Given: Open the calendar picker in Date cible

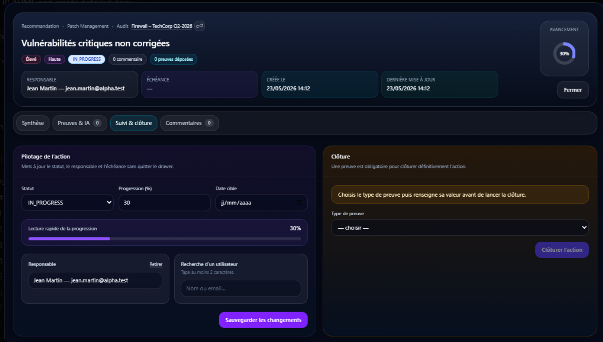Looking at the screenshot, I should tap(299, 203).
